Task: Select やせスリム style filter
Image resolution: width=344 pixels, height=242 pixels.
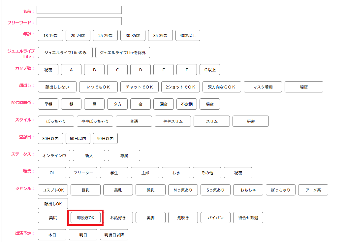Action: click(x=173, y=121)
